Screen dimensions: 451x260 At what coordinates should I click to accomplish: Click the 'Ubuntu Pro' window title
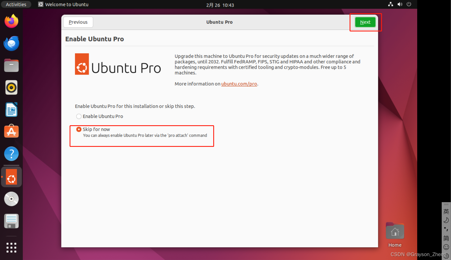coord(219,22)
